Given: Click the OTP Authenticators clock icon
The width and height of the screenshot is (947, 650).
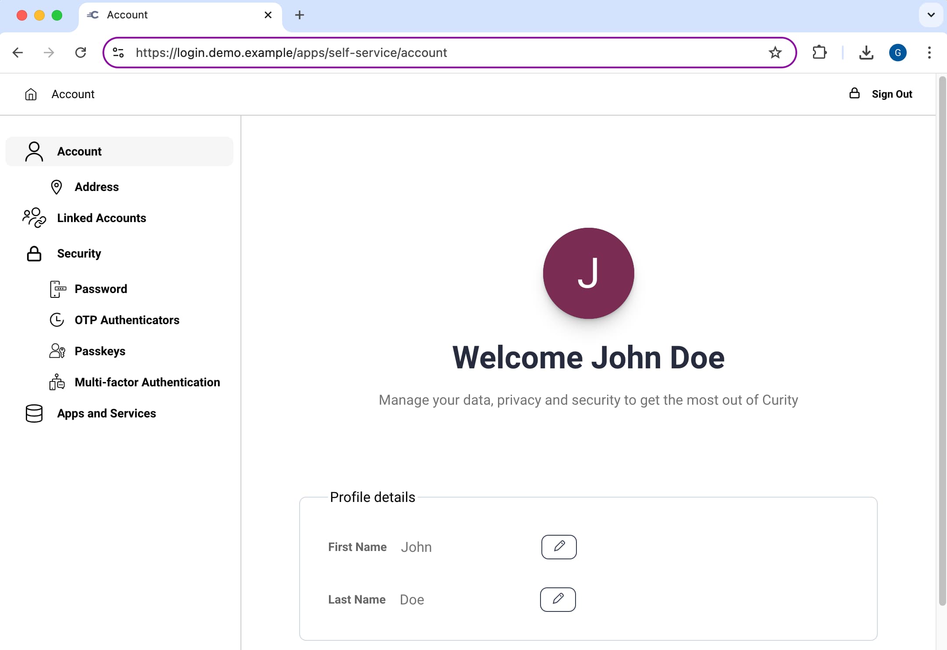Looking at the screenshot, I should 57,320.
